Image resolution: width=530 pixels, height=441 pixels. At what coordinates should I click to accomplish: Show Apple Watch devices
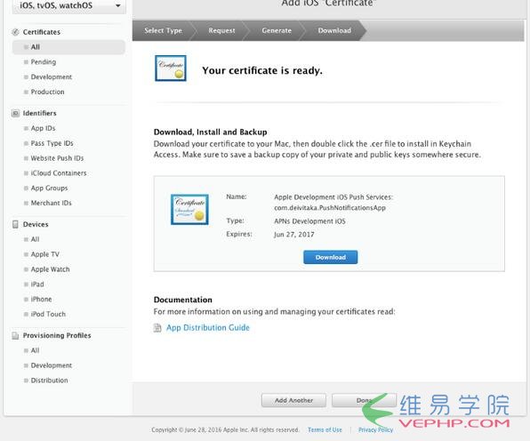pyautogui.click(x=50, y=269)
